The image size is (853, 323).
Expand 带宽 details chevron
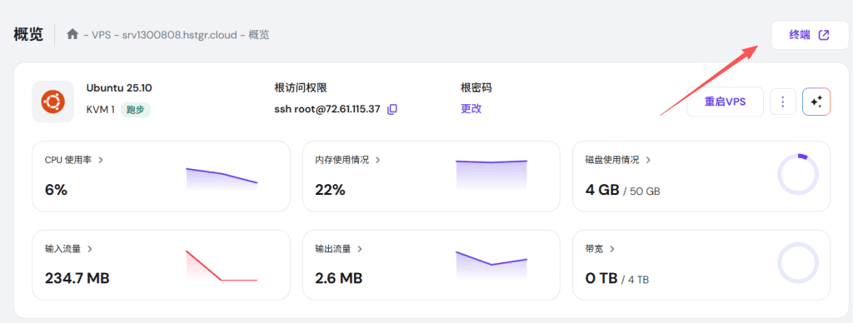coord(612,249)
